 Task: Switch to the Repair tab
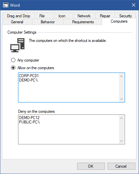105,16
